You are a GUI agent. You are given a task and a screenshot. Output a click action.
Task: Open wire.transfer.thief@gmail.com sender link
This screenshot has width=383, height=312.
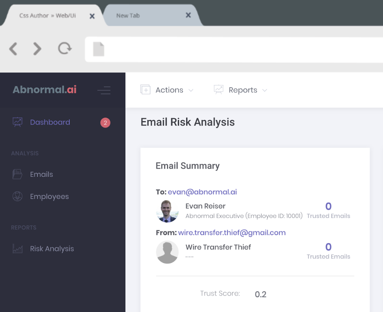click(x=232, y=233)
